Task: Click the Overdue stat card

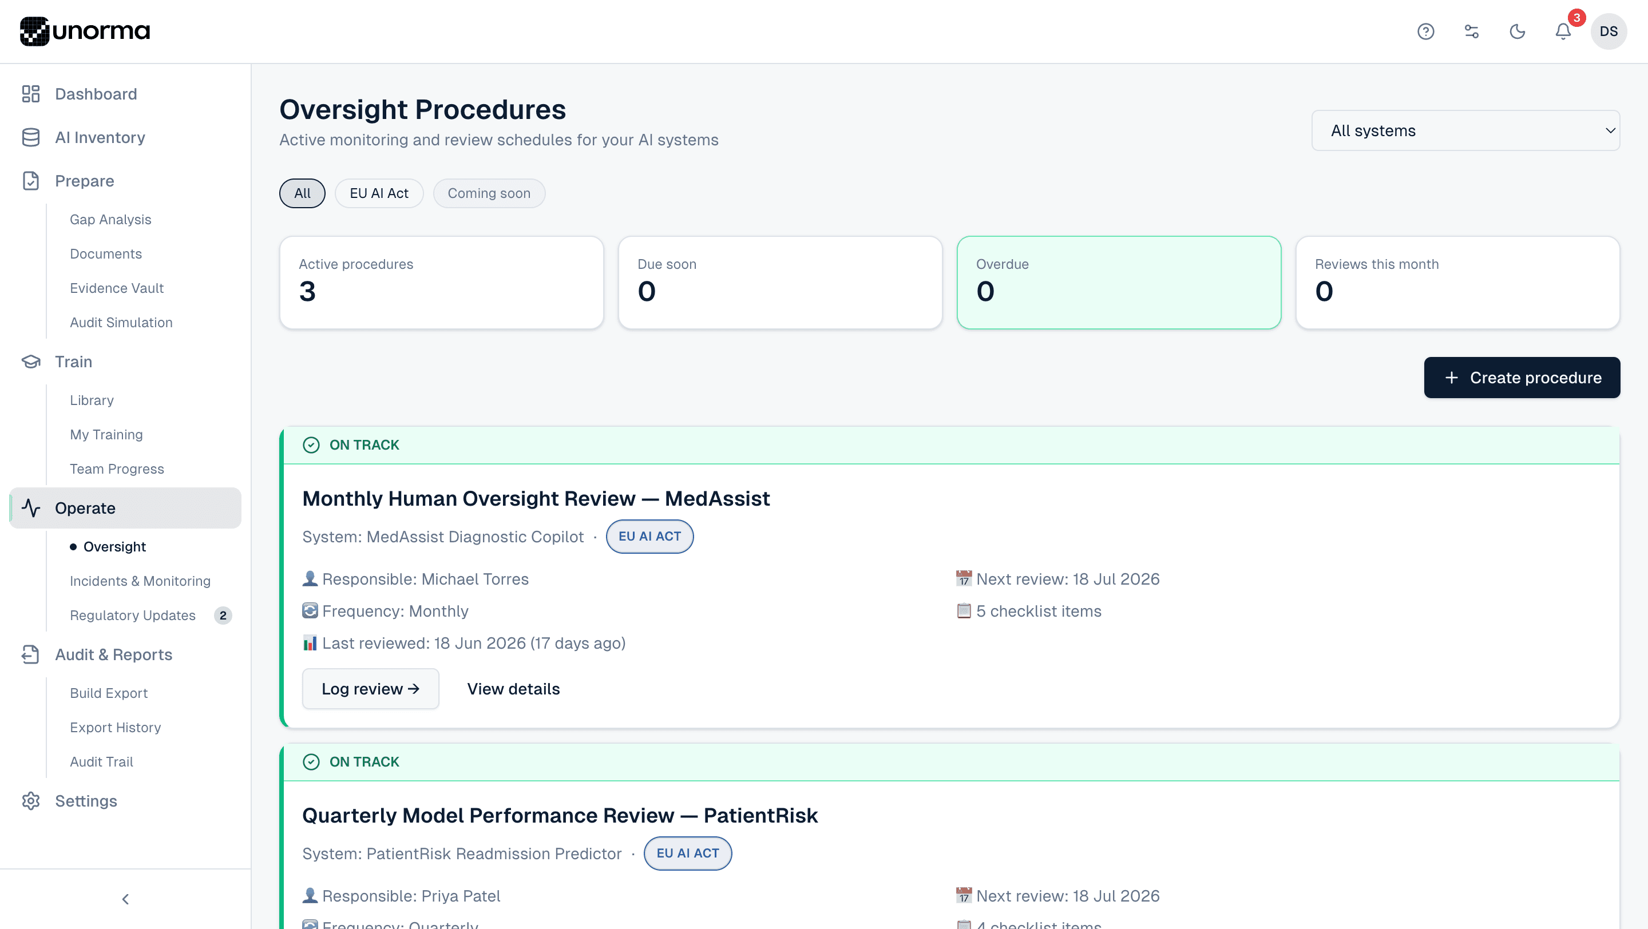Action: (1119, 283)
